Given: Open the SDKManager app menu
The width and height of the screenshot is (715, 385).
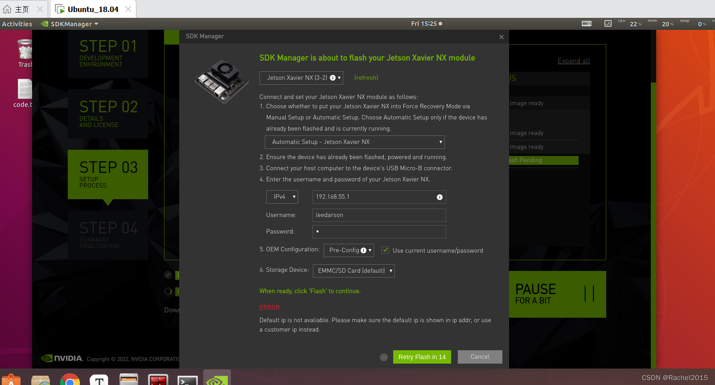Looking at the screenshot, I should 70,24.
